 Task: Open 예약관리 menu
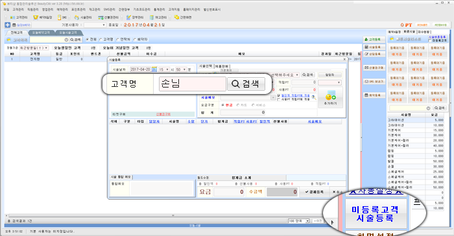(62, 10)
